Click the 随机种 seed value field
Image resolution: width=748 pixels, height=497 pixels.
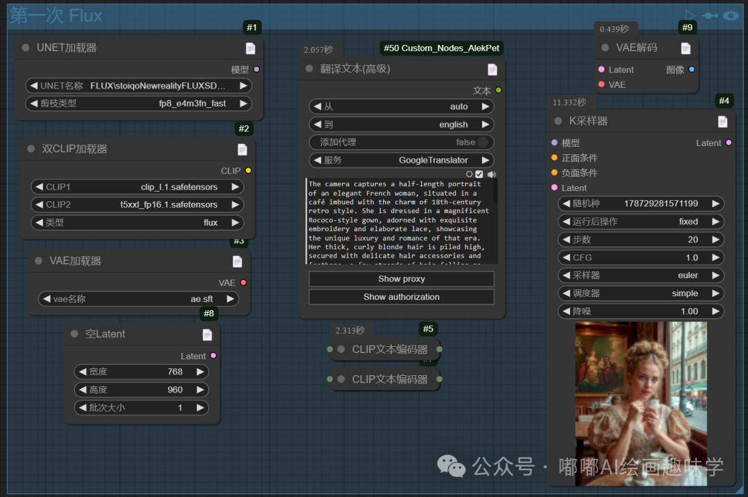[641, 204]
